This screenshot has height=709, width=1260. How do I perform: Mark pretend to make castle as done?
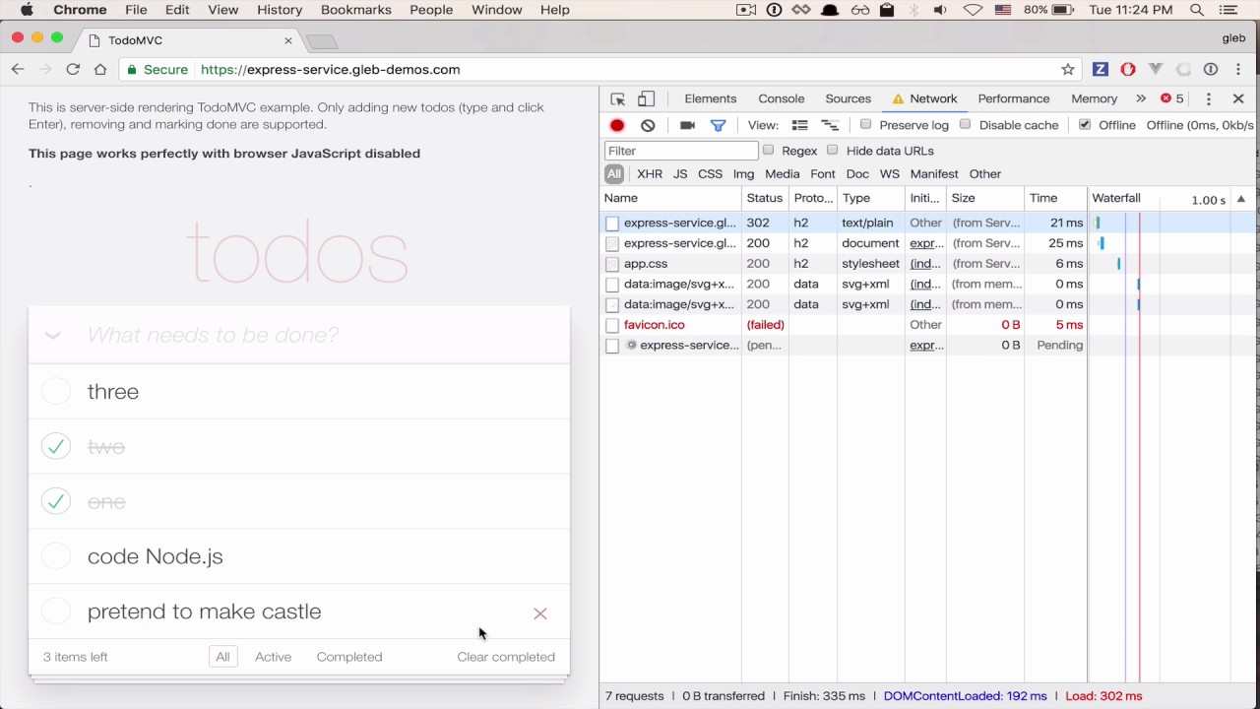(56, 612)
